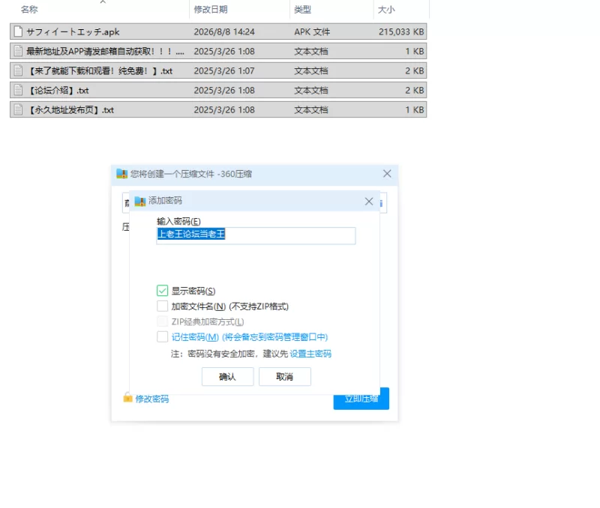This screenshot has height=508, width=600.
Task: Select the サフィイートエッチ.apk file name
Action: [73, 31]
